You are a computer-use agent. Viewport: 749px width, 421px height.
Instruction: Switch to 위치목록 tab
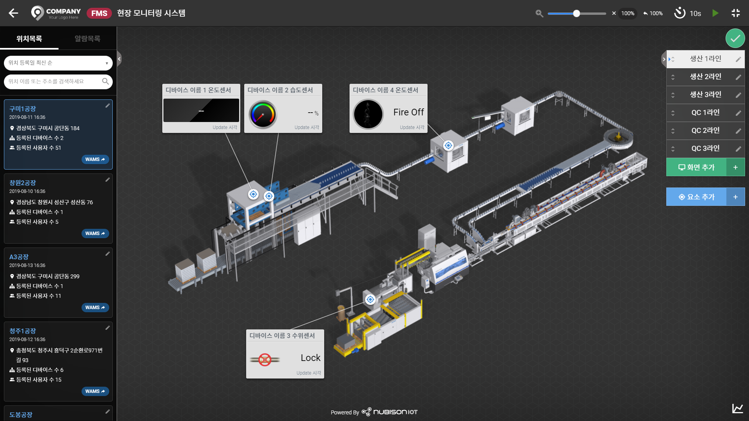pos(29,39)
